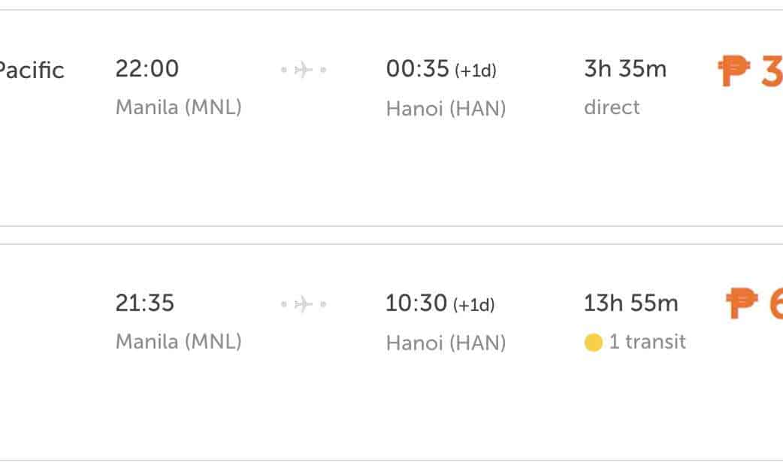Viewport: 783px width, 474px height.
Task: Click the (+1d) marker beside 10:30
Action: [x=473, y=305]
